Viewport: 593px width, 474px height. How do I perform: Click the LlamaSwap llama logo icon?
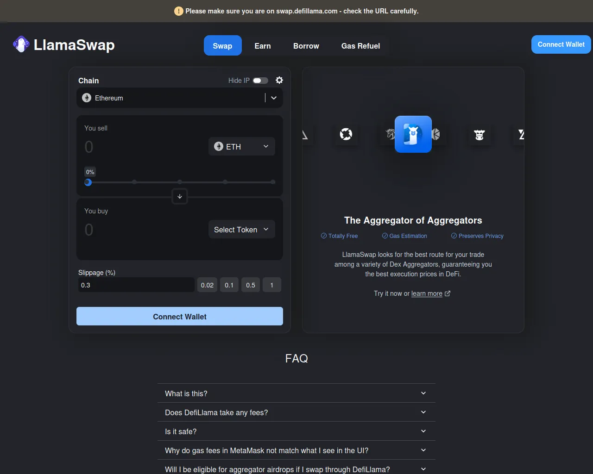(x=21, y=44)
